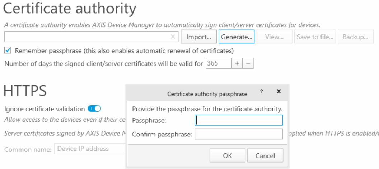Open the Common name dropdown
The height and width of the screenshot is (169, 379).
tap(90, 149)
